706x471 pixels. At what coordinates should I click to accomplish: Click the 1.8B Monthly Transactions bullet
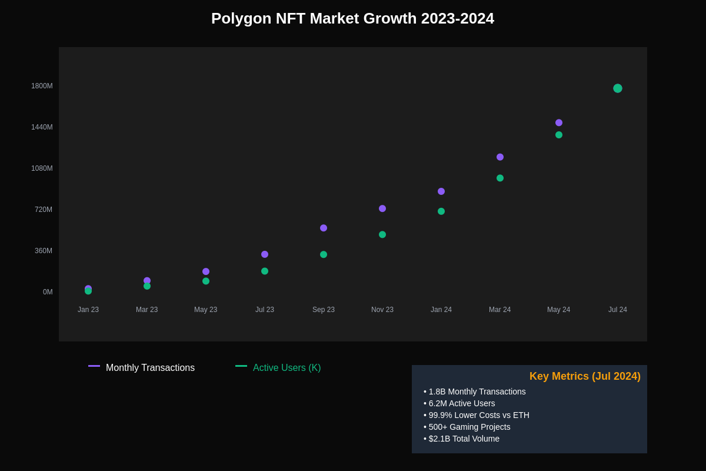click(475, 392)
